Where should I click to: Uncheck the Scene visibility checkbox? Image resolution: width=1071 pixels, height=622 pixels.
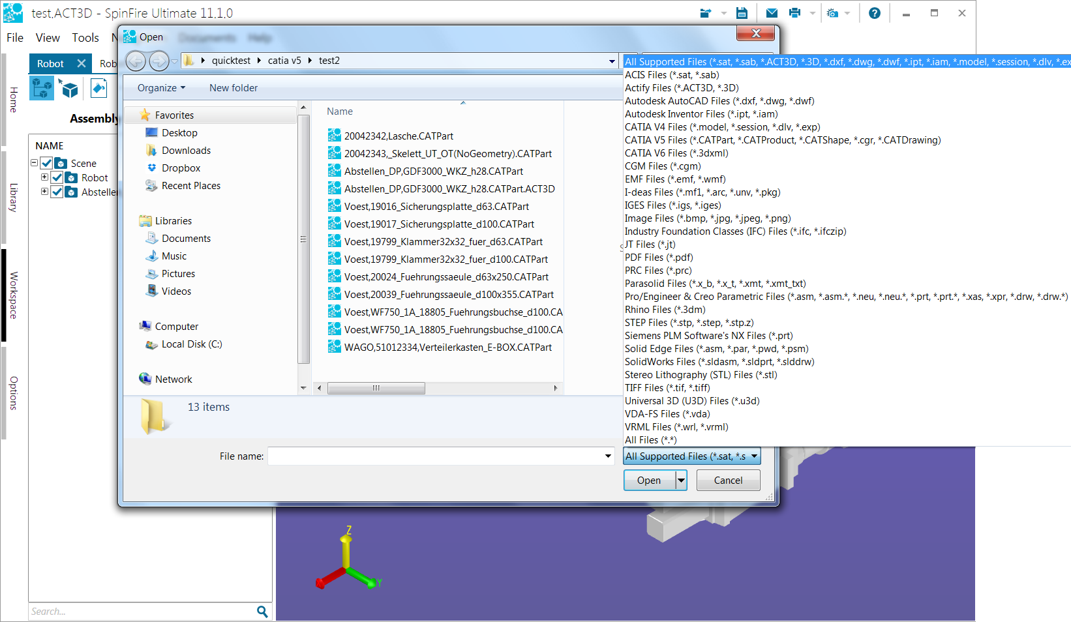(46, 163)
